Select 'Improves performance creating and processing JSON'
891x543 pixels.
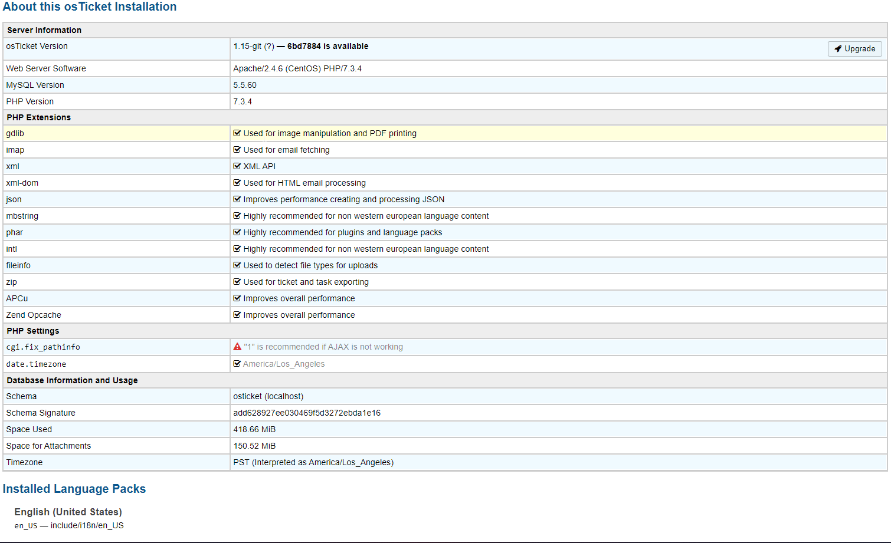[x=344, y=199]
